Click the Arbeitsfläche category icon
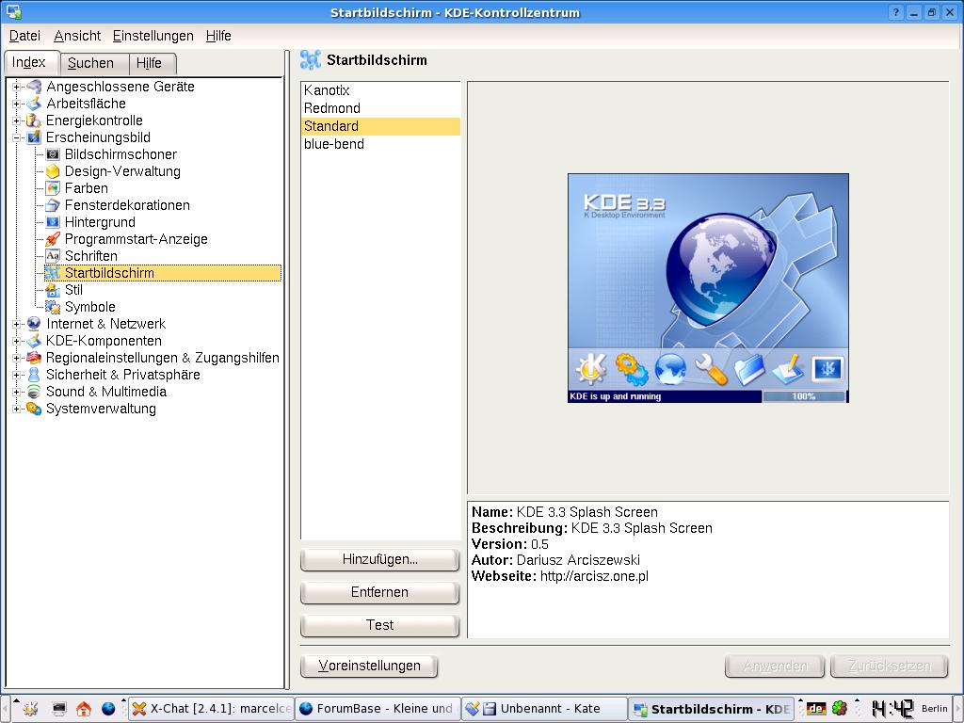The width and height of the screenshot is (964, 723). point(34,104)
